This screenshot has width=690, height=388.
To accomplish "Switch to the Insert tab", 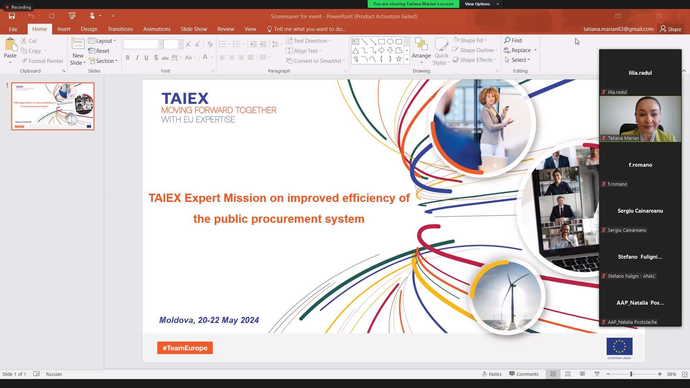I will coord(64,29).
